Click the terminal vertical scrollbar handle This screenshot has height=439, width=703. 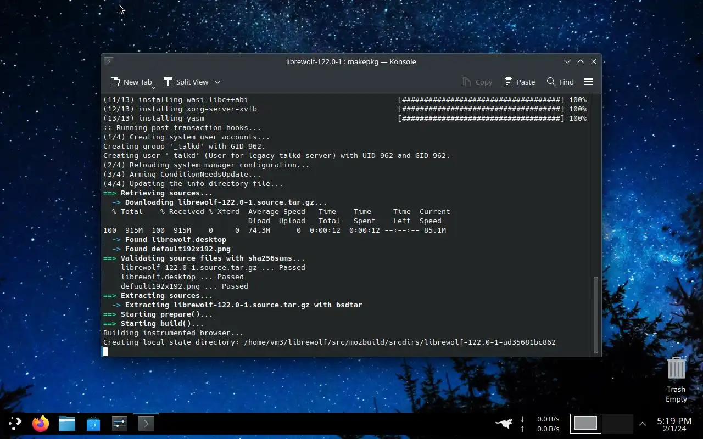tap(596, 315)
